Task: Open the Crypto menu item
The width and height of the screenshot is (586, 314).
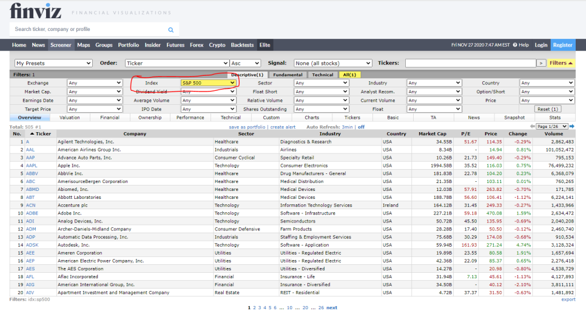Action: coord(217,45)
